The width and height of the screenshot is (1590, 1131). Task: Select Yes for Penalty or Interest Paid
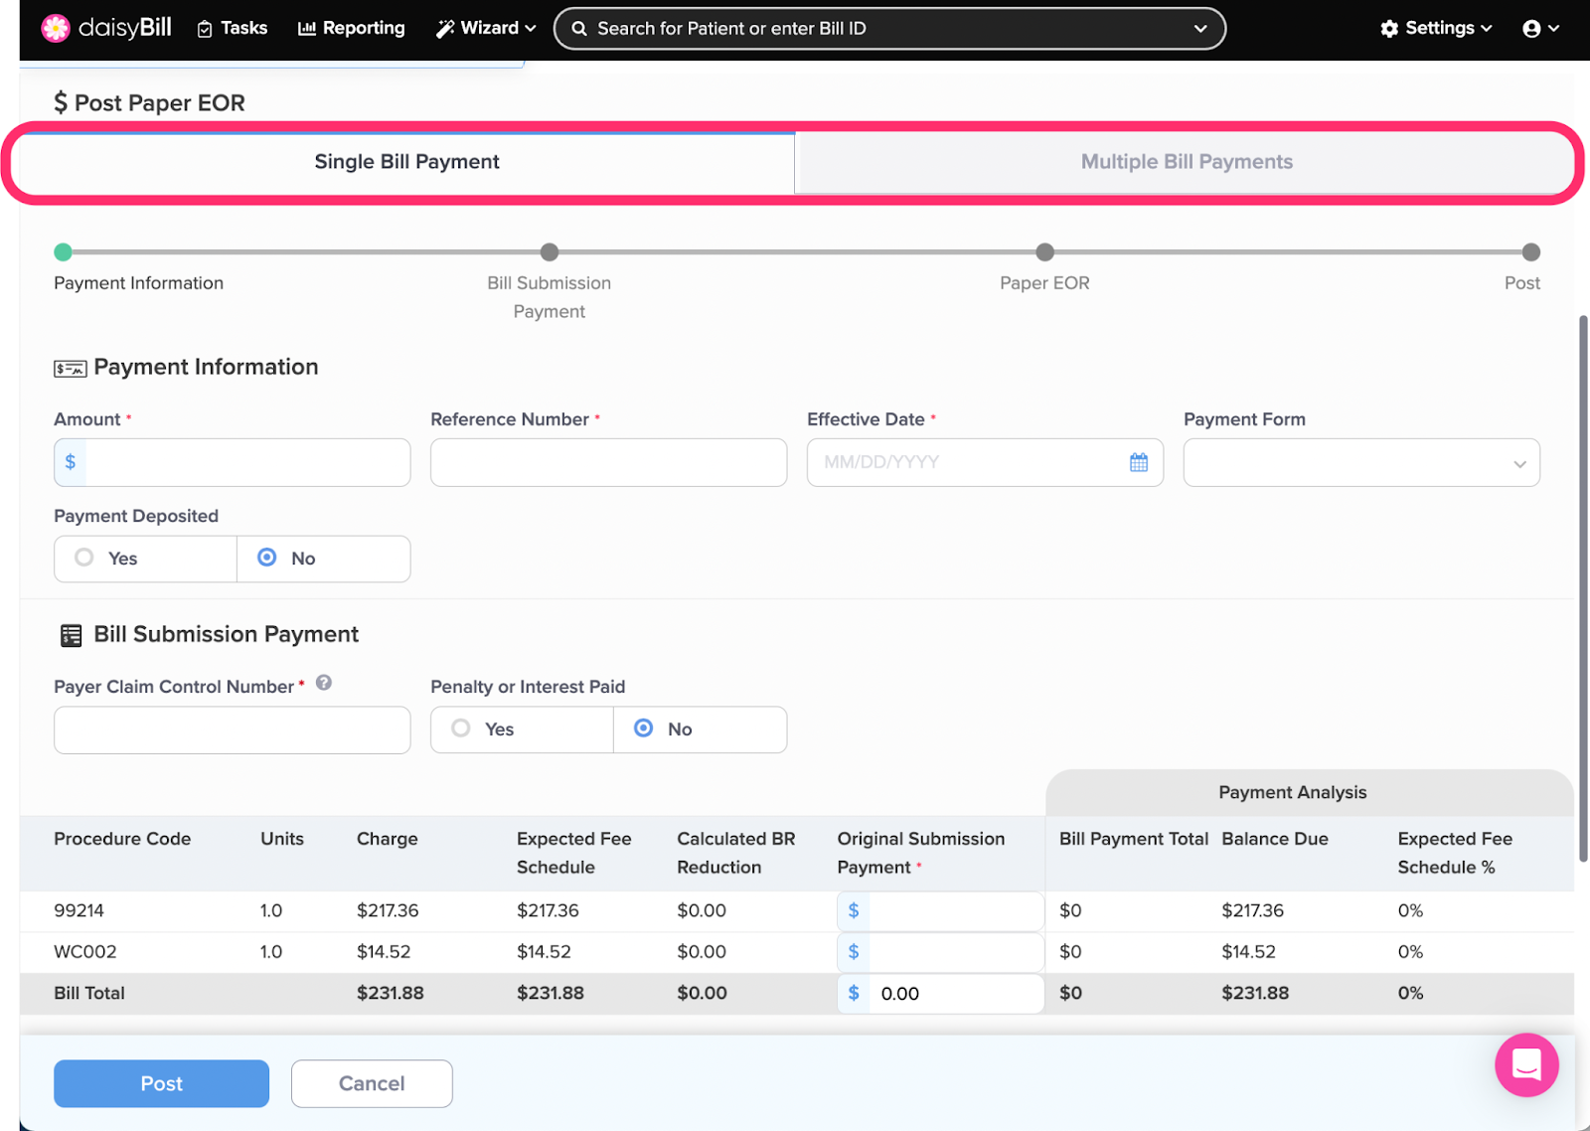[x=461, y=728]
